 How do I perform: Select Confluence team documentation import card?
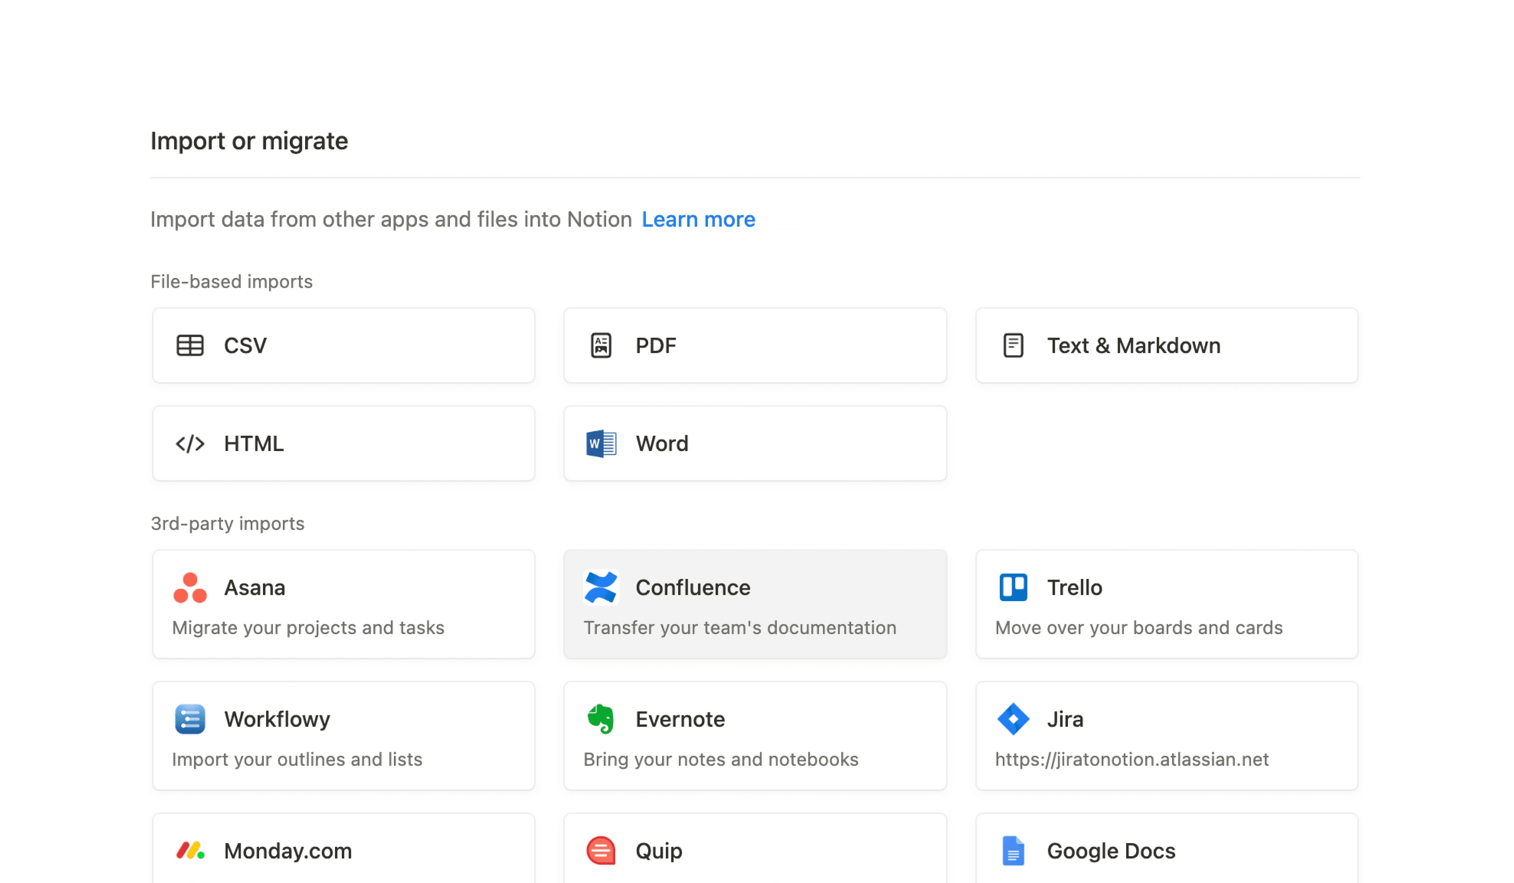(x=755, y=604)
